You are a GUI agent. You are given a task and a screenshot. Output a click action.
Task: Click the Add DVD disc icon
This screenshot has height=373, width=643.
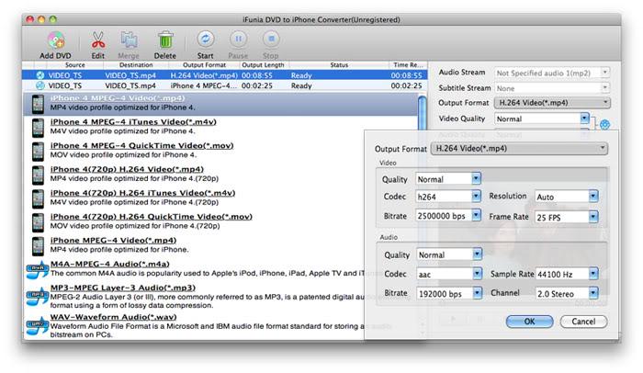click(56, 40)
